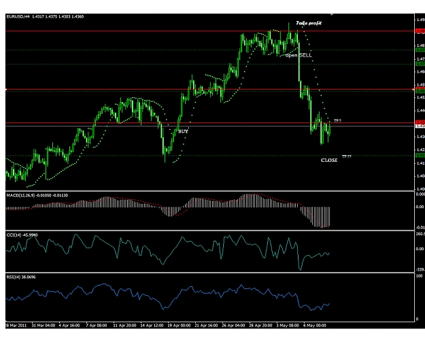Select the 'open SELL' chart annotation
Image resolution: width=425 pixels, height=340 pixels.
point(299,55)
